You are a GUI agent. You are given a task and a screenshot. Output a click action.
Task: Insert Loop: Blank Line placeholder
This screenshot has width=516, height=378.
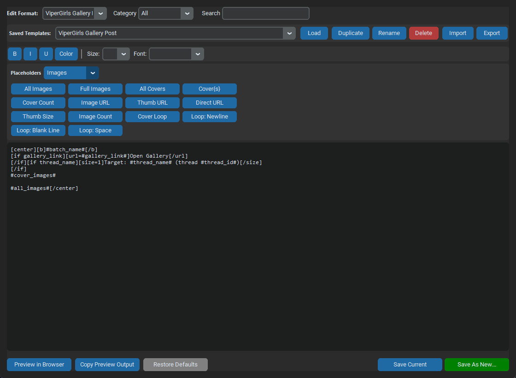(x=38, y=130)
